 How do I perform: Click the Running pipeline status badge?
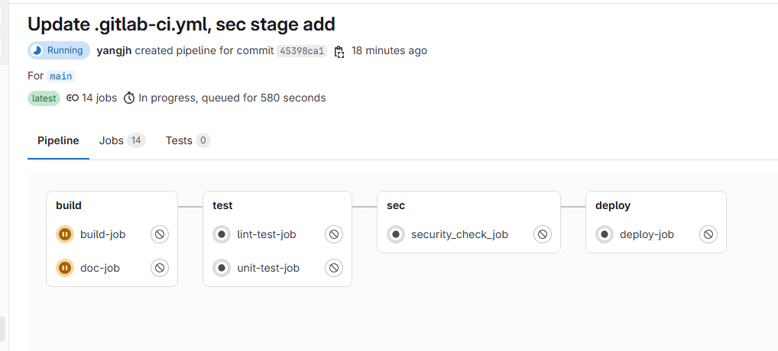59,50
